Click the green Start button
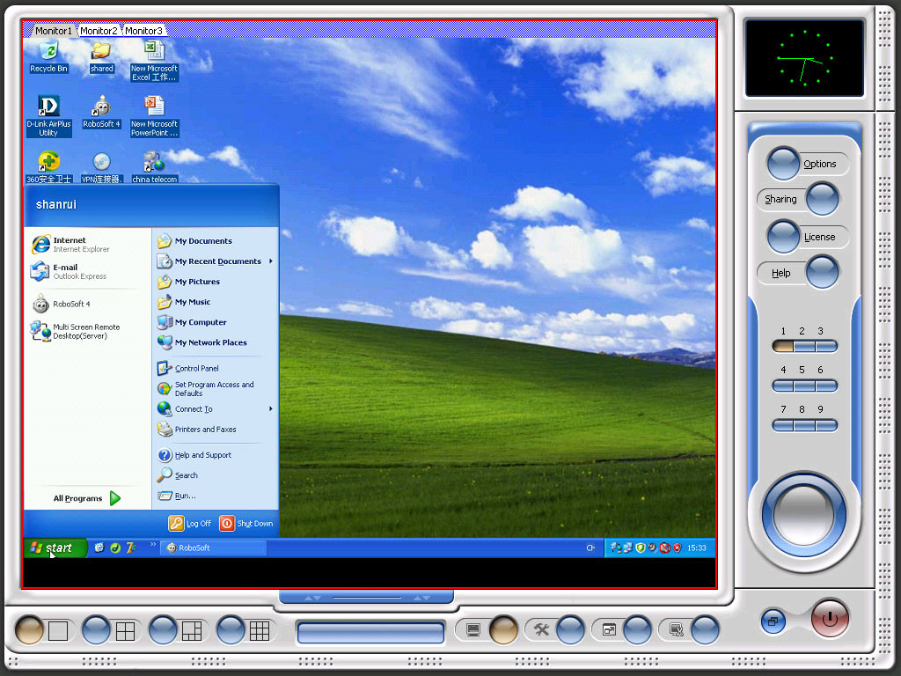This screenshot has width=901, height=676. click(x=55, y=547)
